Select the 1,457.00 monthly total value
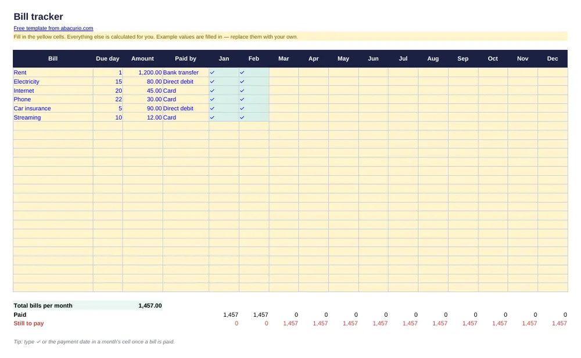The image size is (581, 358). (x=150, y=306)
